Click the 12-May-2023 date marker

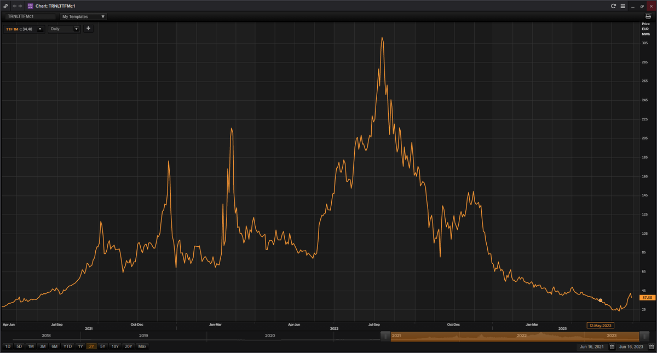[600, 325]
